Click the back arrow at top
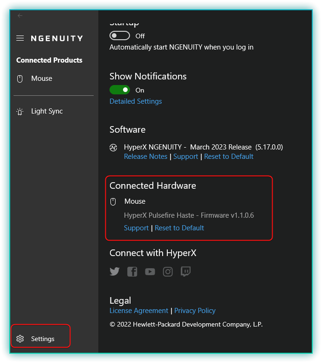The height and width of the screenshot is (363, 322). tap(20, 15)
